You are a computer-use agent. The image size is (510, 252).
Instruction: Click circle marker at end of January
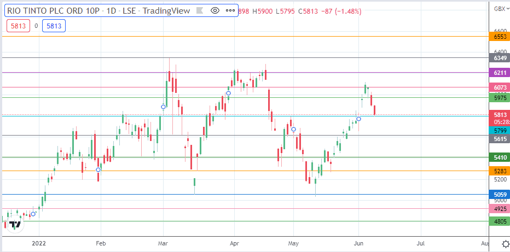click(98, 169)
